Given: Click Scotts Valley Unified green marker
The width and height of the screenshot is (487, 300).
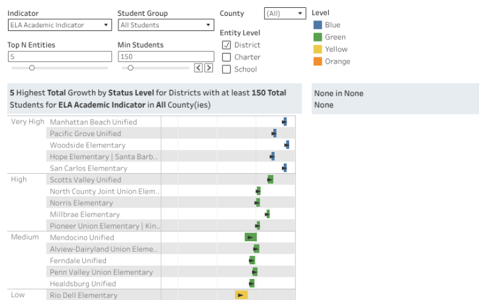Looking at the screenshot, I should click(x=270, y=180).
